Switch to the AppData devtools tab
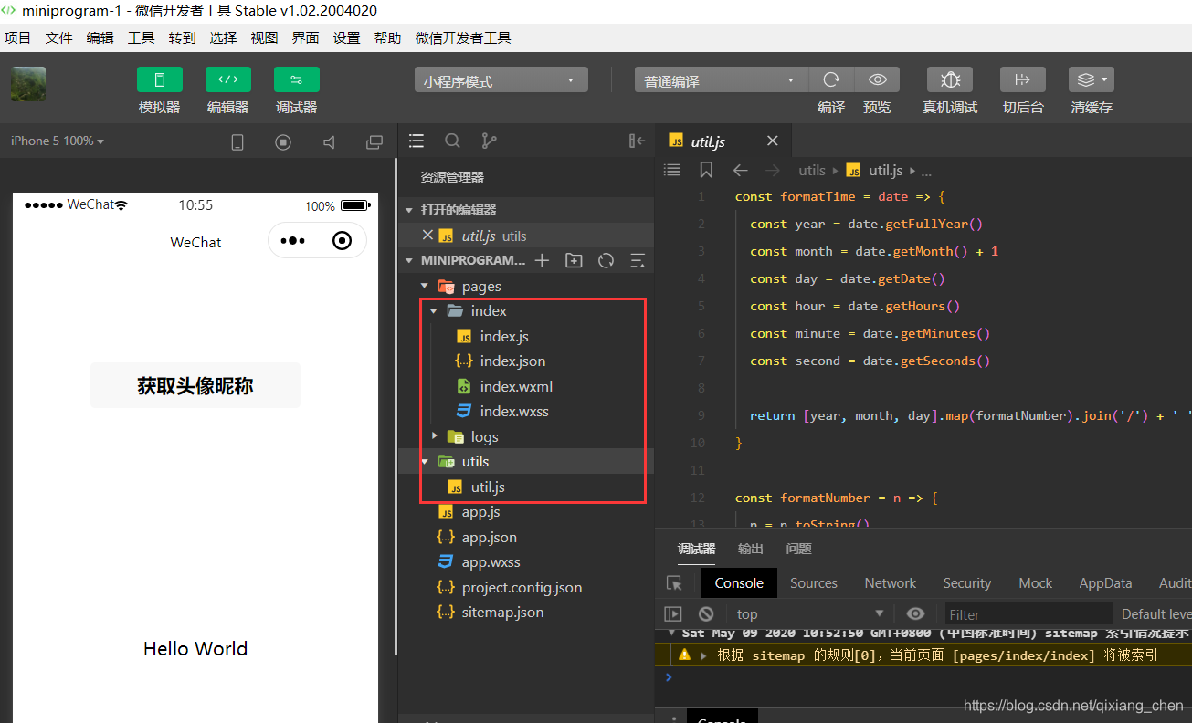 1105,583
